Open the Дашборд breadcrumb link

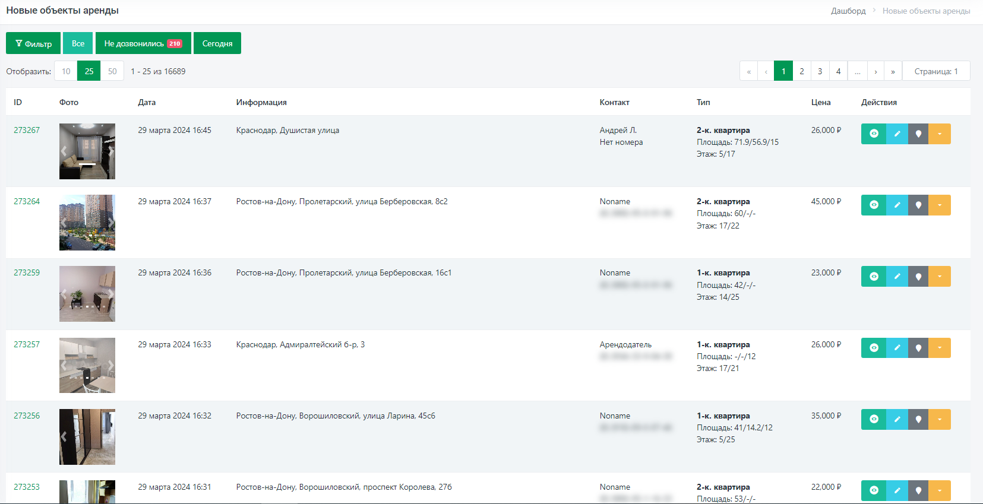[x=848, y=11]
